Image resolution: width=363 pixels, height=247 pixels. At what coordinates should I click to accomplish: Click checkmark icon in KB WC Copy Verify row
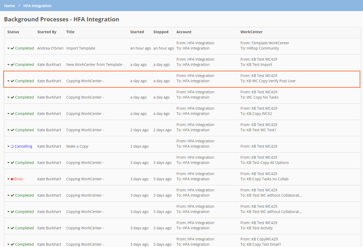pos(12,81)
